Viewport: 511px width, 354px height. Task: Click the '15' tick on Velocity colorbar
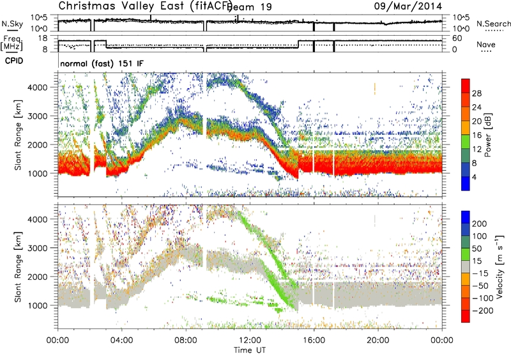477,261
